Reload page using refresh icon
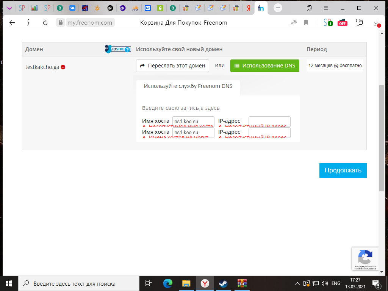This screenshot has width=388, height=291. tap(45, 23)
